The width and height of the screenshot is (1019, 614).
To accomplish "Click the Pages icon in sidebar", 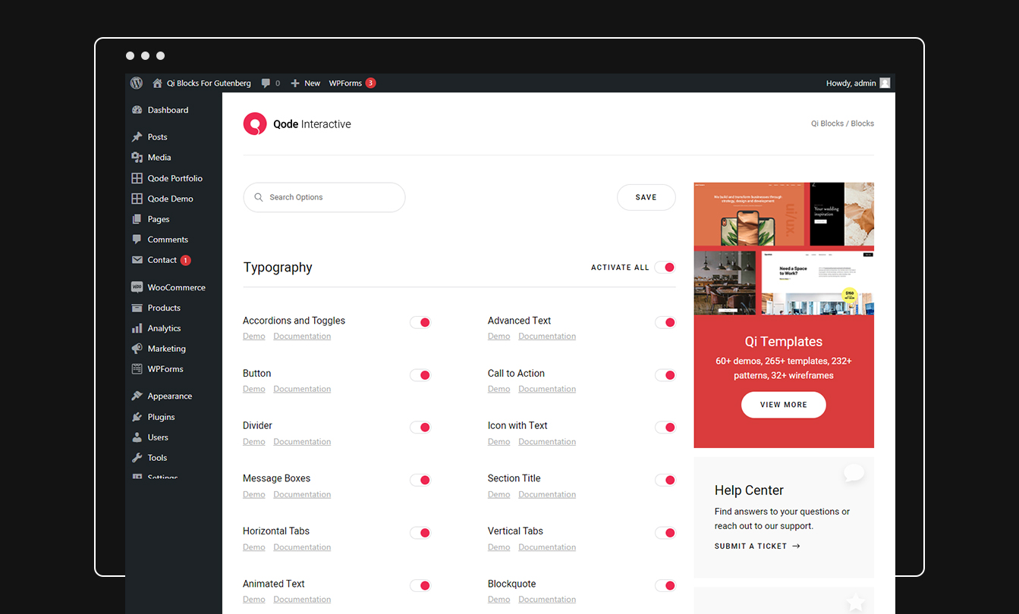I will [x=137, y=219].
